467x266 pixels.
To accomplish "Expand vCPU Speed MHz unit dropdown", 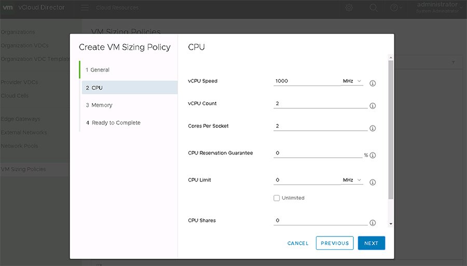I will click(x=352, y=81).
